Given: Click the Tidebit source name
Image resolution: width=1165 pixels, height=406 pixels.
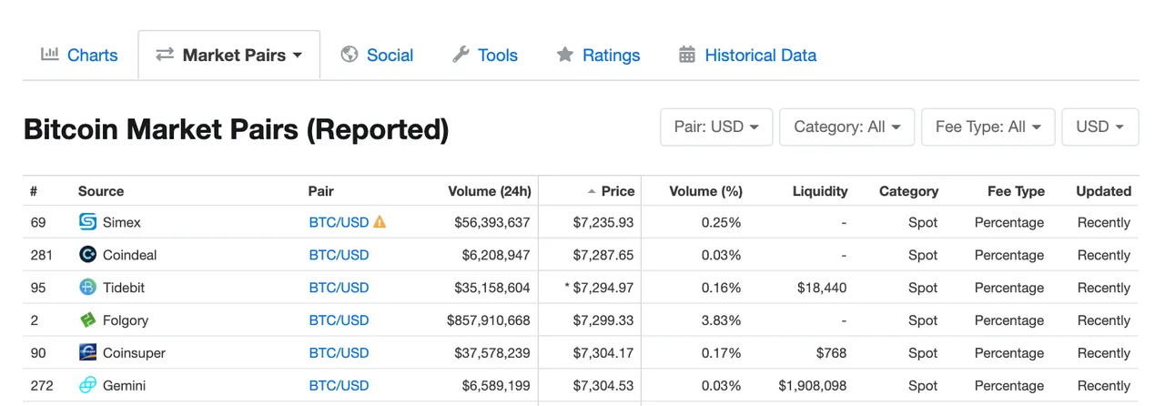Looking at the screenshot, I should 124,288.
